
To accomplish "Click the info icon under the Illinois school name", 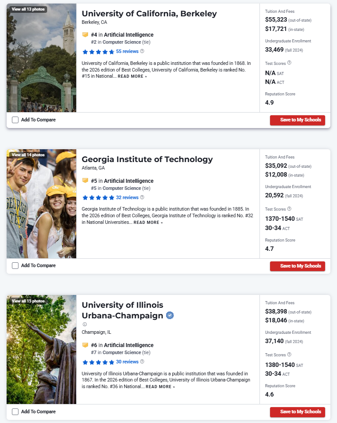I will 85,324.
